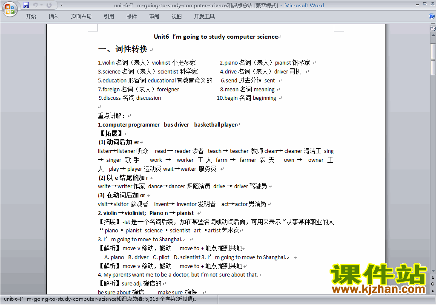Click the line 'visit→visitor 参观者 invent→inventor'
This screenshot has width=436, height=305.
tap(182, 204)
